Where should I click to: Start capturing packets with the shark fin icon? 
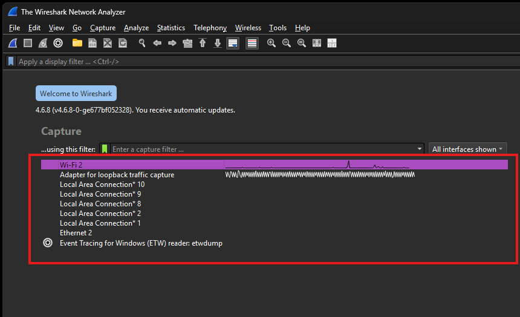pyautogui.click(x=13, y=43)
